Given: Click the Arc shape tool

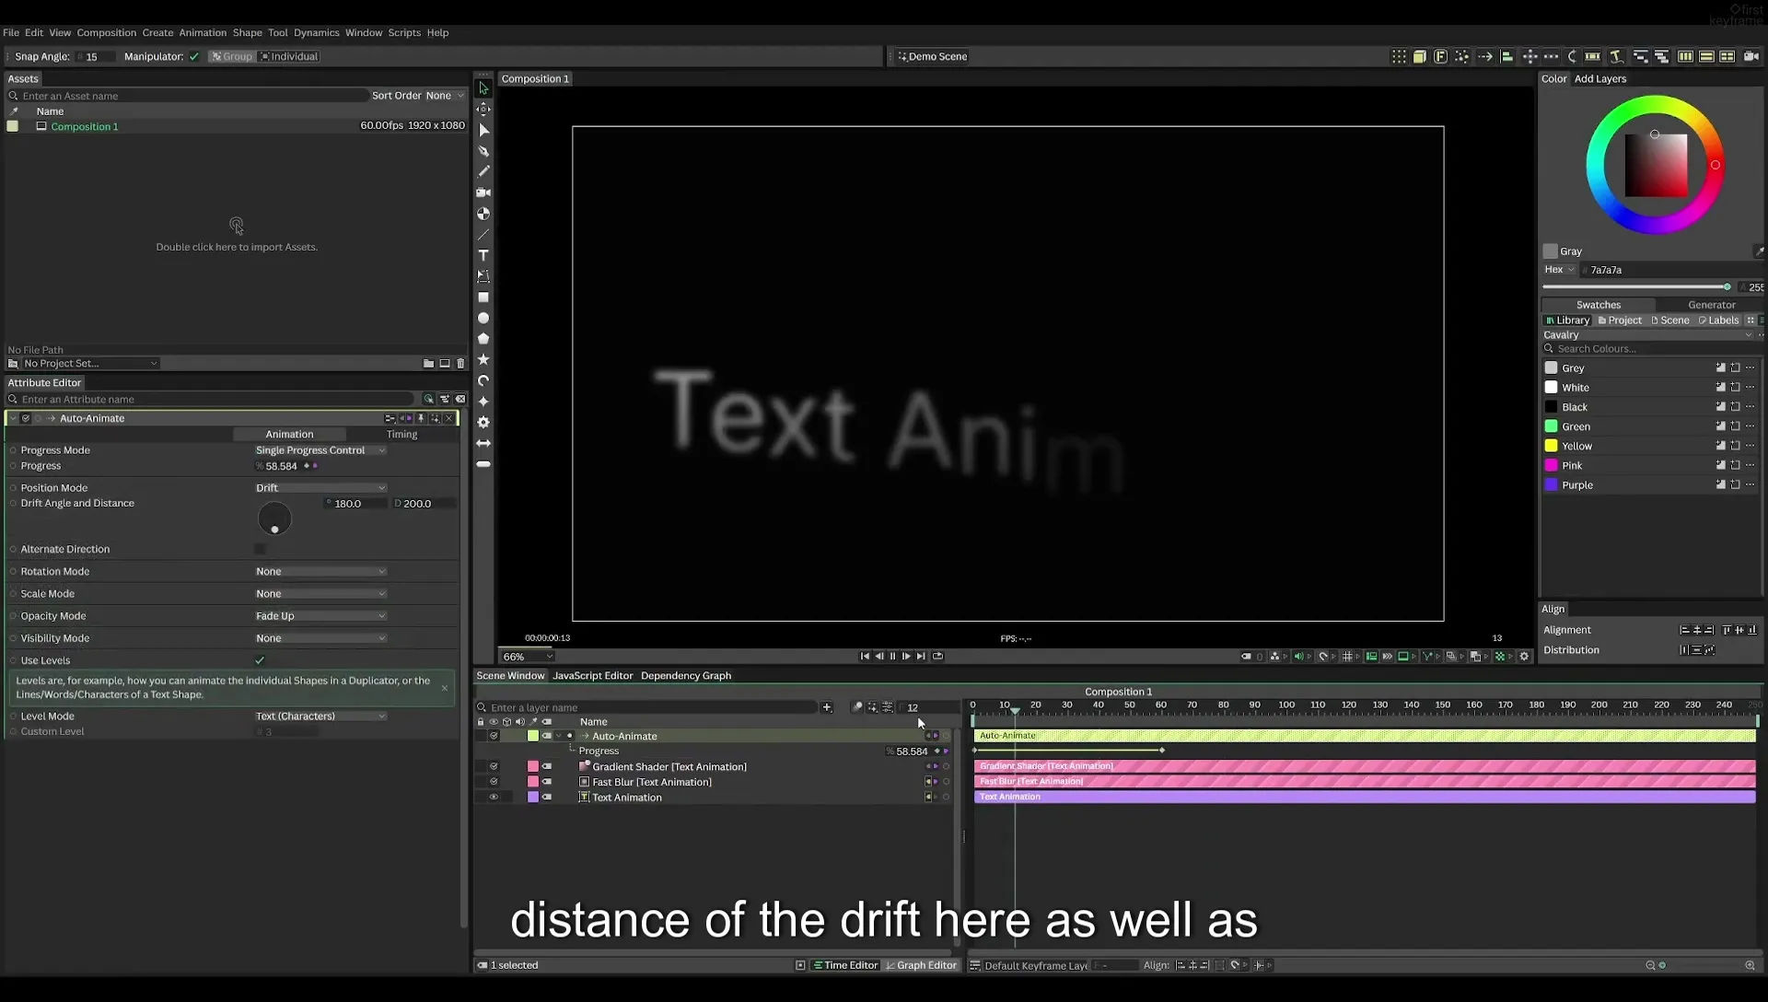Looking at the screenshot, I should [483, 380].
